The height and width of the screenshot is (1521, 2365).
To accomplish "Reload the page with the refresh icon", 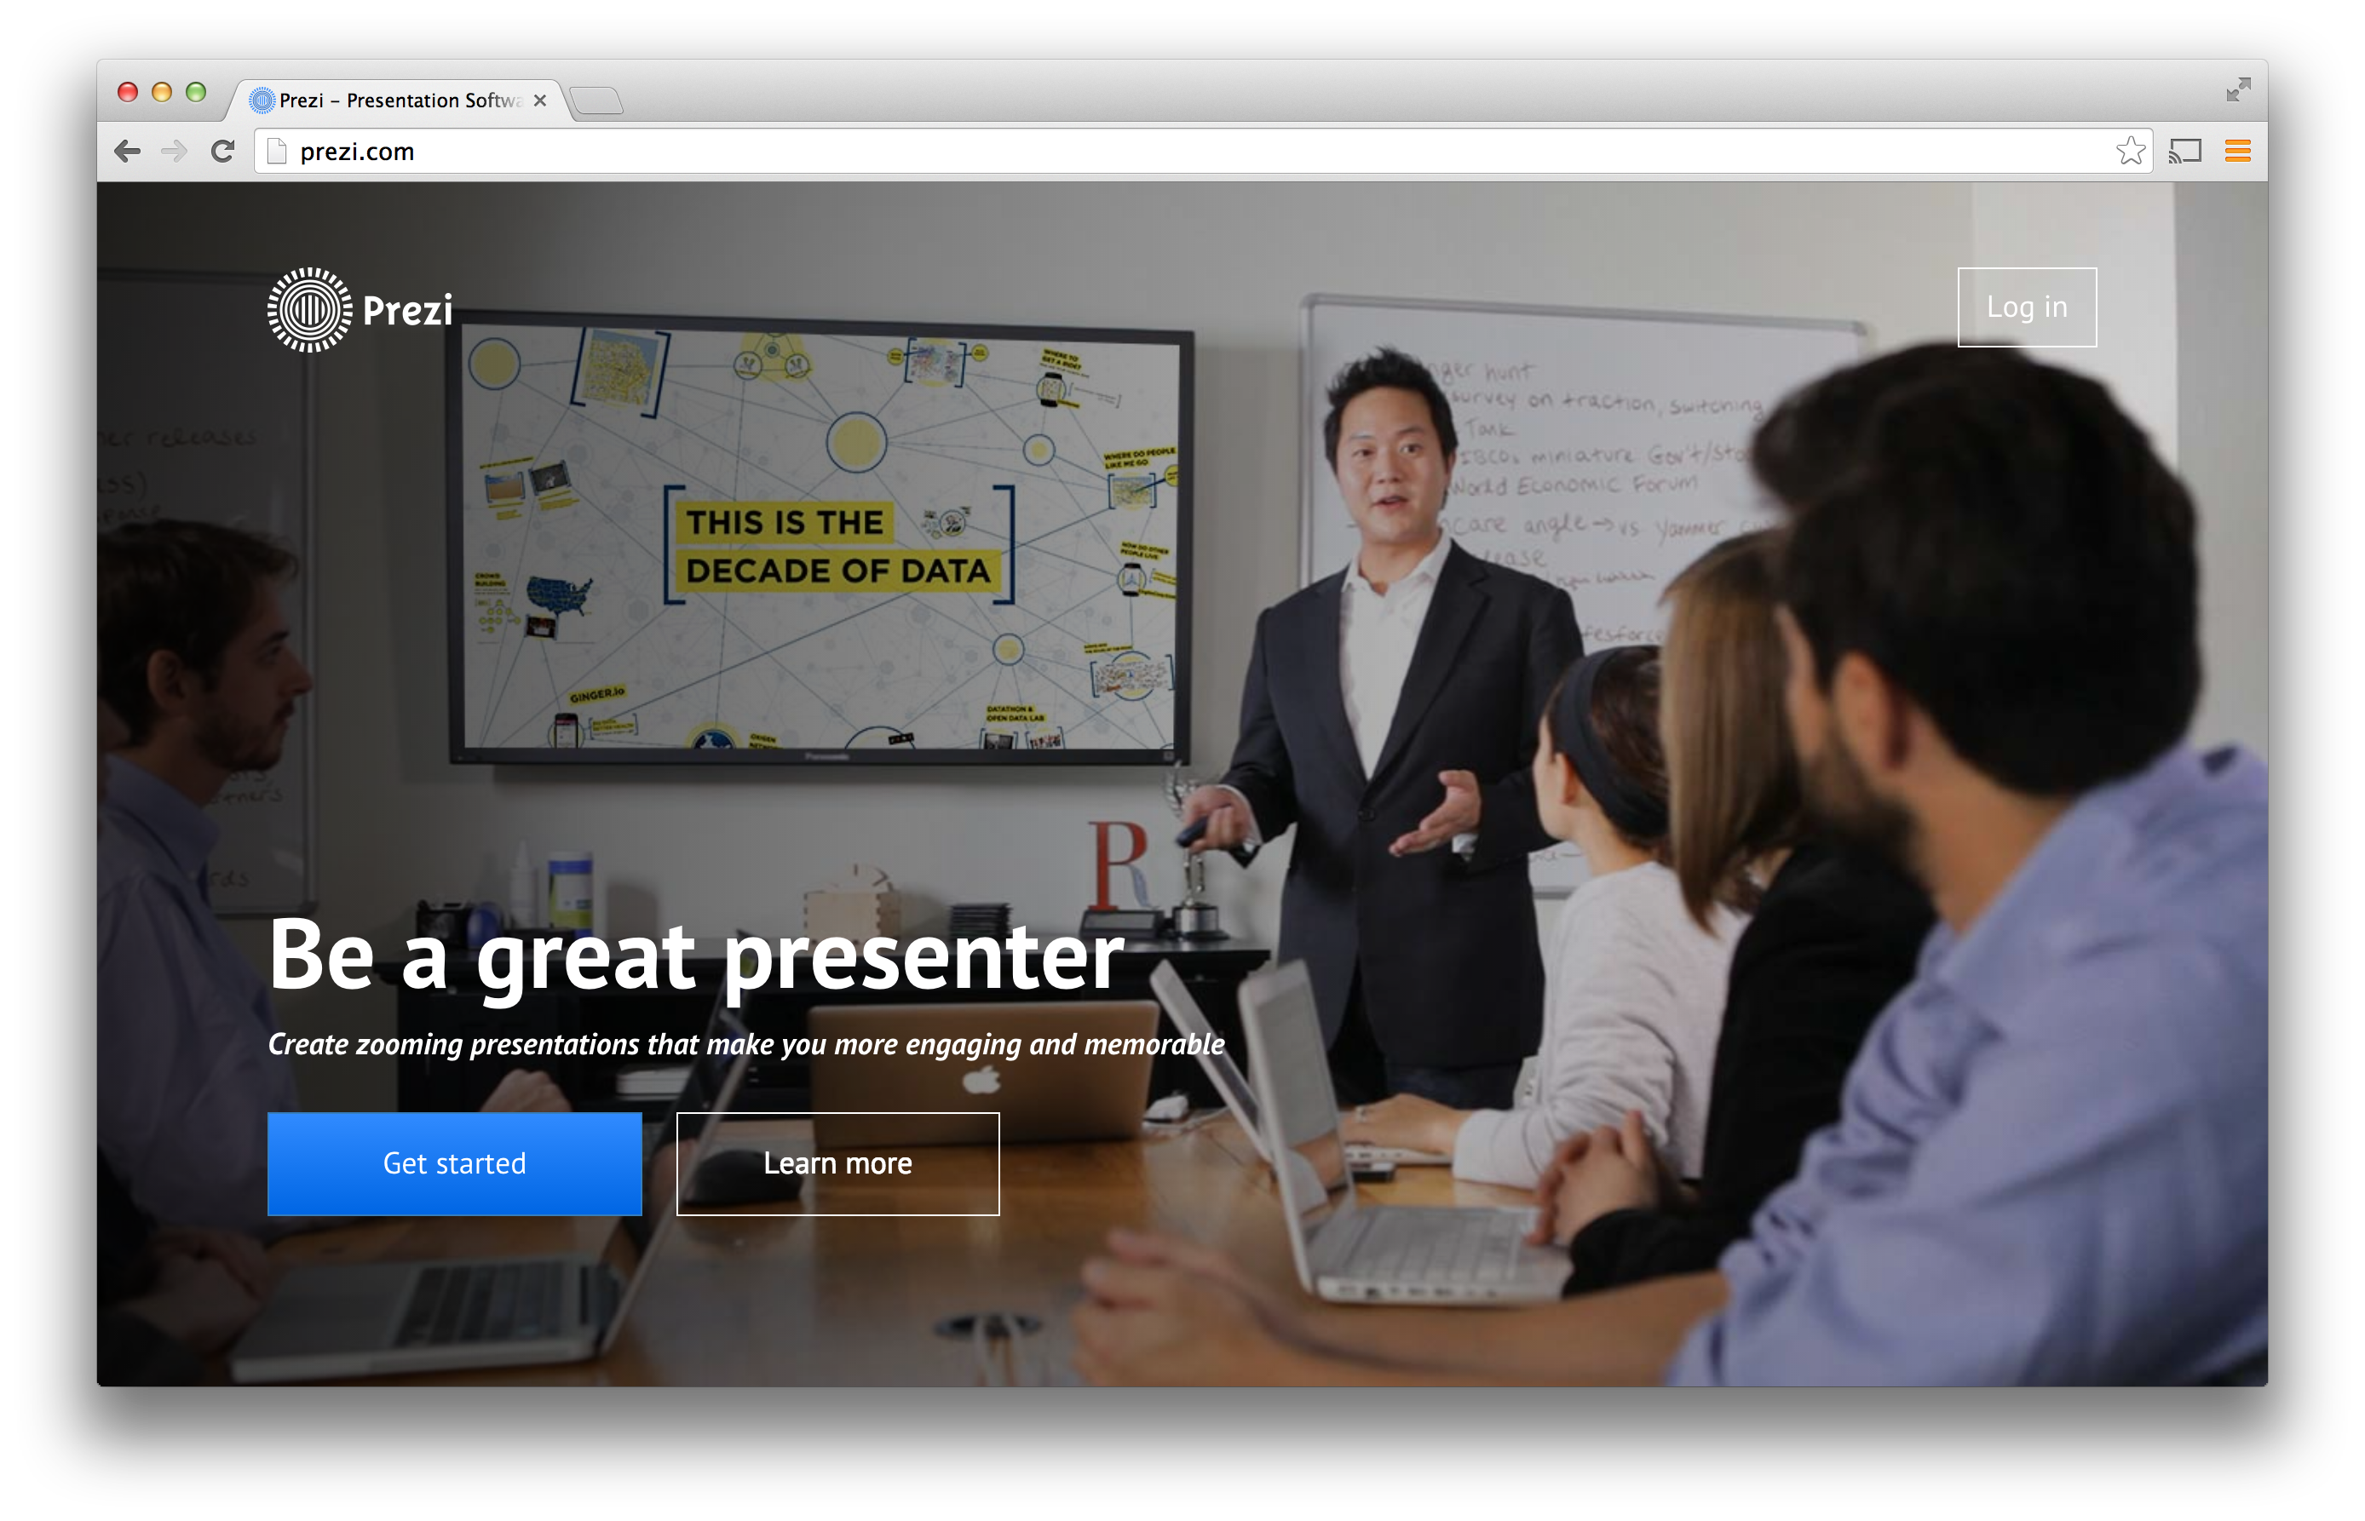I will point(223,151).
